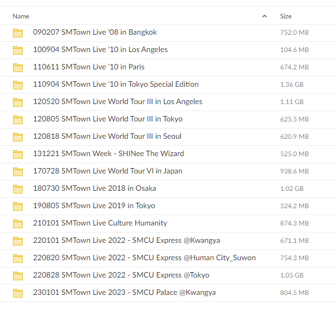Open 210101 SMTown Live Culture Humanity
Image resolution: width=336 pixels, height=309 pixels.
(x=100, y=223)
